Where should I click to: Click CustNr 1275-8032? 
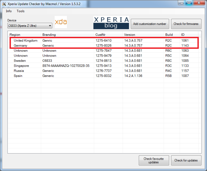(x=103, y=76)
